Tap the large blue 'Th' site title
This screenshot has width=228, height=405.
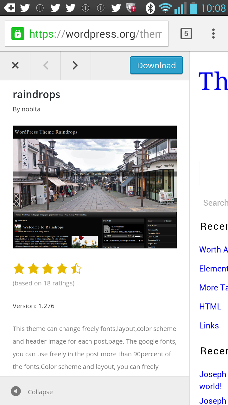click(x=213, y=81)
